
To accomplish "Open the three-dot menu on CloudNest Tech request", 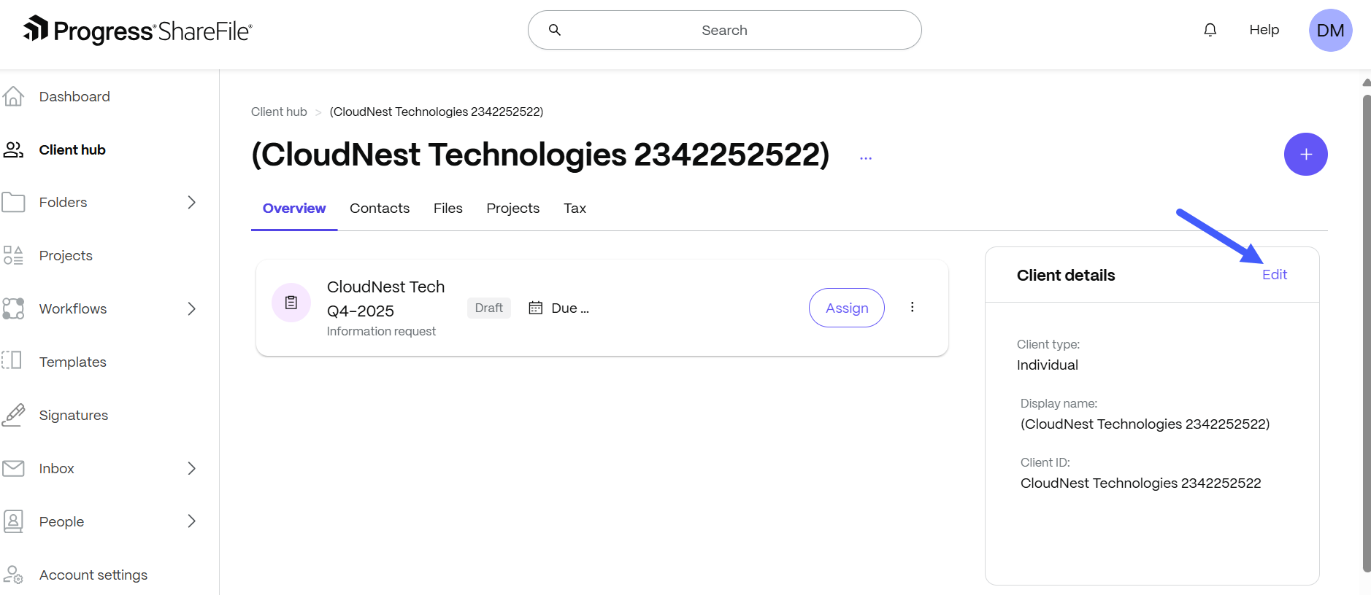I will [912, 307].
